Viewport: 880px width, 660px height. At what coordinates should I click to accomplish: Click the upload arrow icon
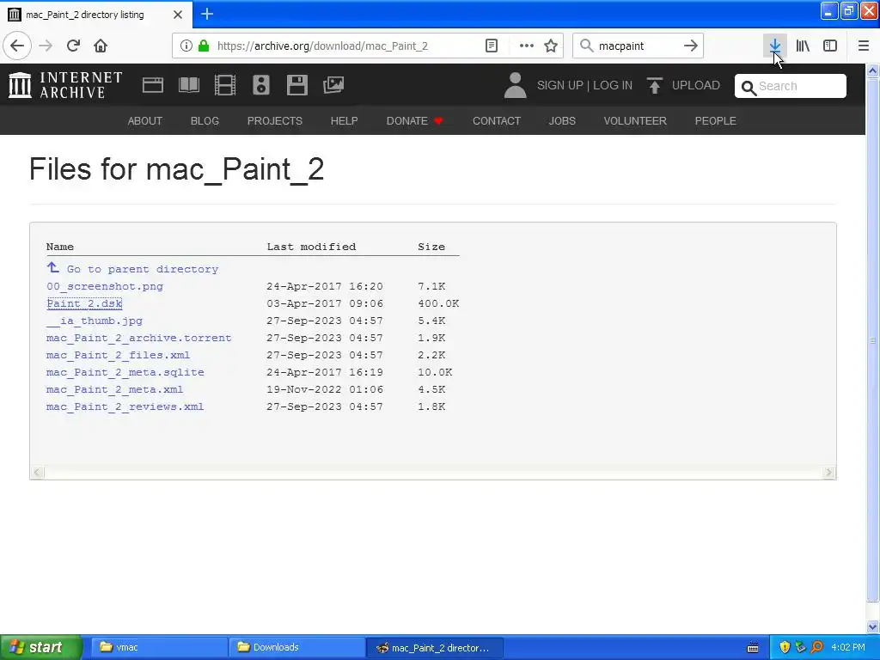tap(654, 85)
